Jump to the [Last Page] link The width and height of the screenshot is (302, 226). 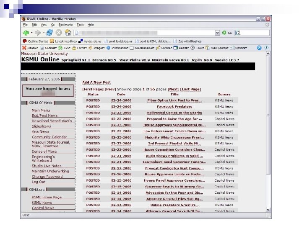point(190,89)
